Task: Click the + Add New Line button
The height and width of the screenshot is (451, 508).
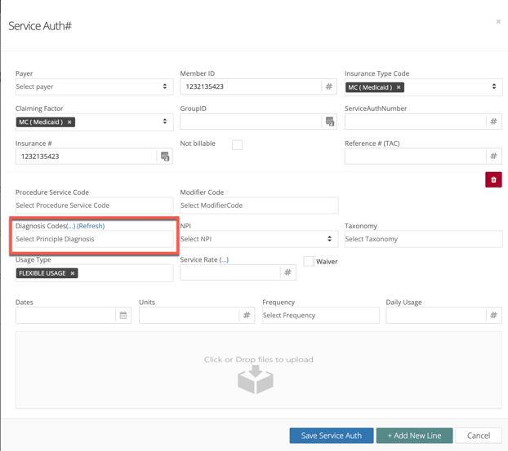Action: (x=414, y=436)
